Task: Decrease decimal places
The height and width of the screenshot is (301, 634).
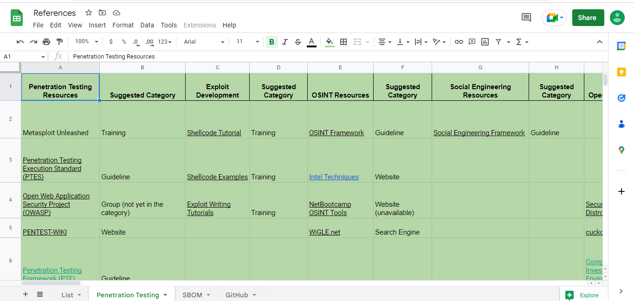Action: point(136,42)
